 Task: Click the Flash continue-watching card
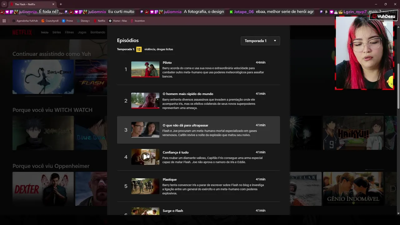[x=91, y=77]
